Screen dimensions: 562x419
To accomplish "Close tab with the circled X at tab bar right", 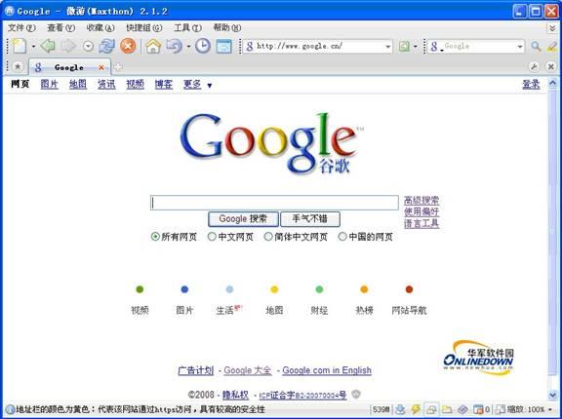I will [551, 66].
